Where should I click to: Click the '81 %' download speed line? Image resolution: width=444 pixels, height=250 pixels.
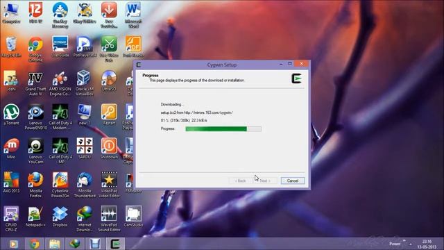point(184,120)
